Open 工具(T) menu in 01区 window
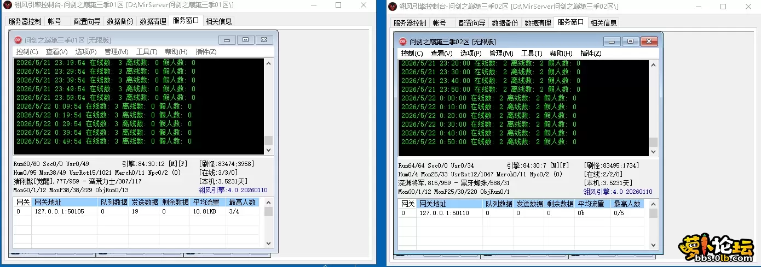 point(147,52)
